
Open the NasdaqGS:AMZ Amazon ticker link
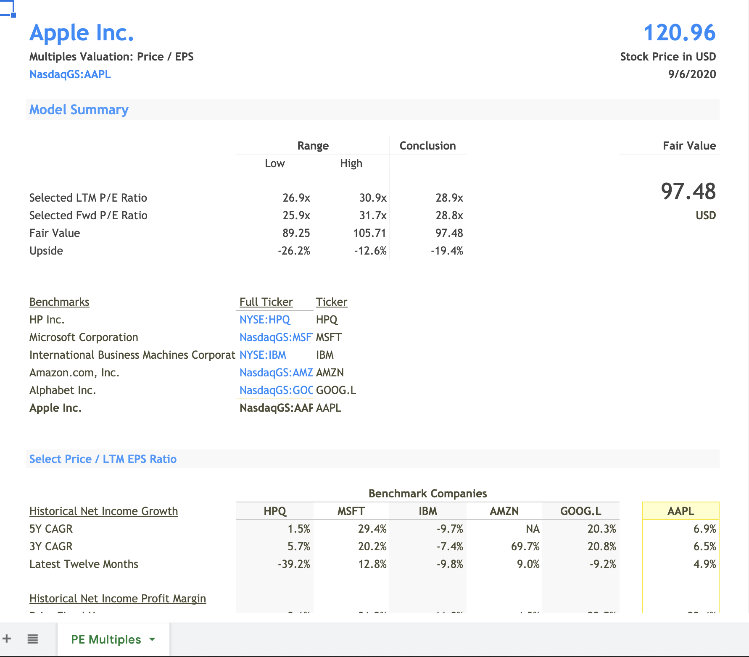click(x=276, y=373)
